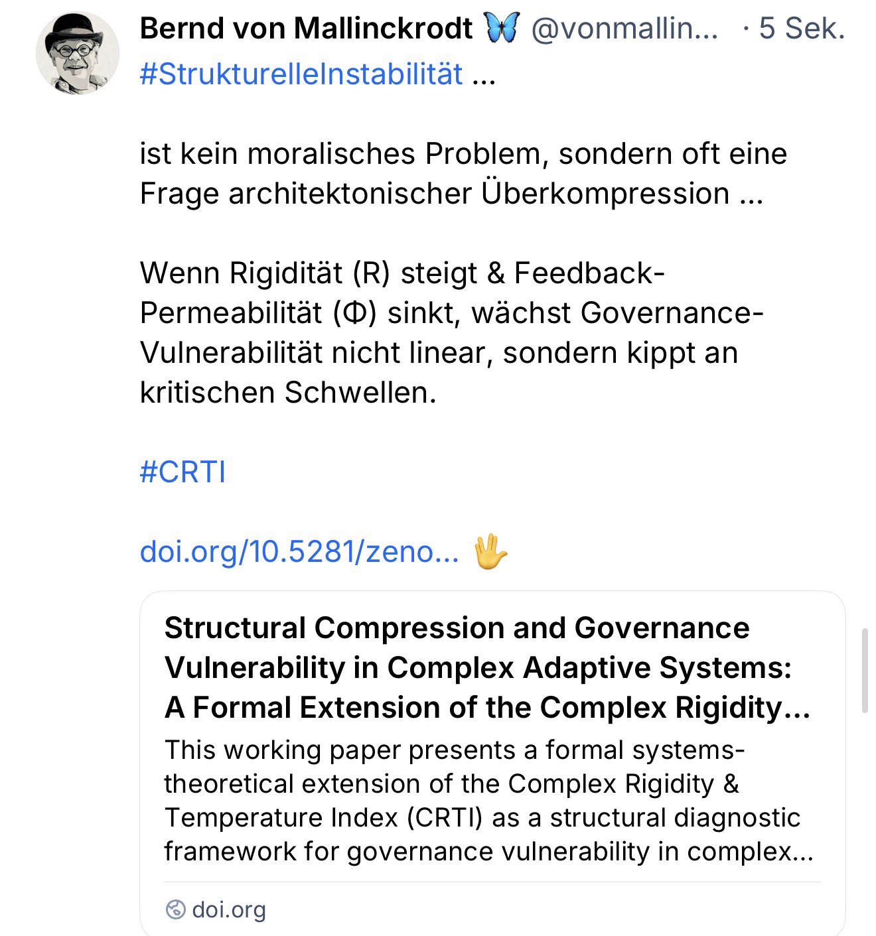This screenshot has width=876, height=936.
Task: Click the doi.org domain label in the card footer
Action: (x=228, y=909)
